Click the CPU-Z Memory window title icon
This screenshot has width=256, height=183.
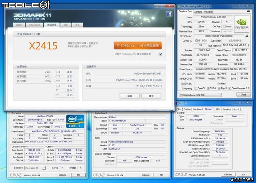[176, 103]
